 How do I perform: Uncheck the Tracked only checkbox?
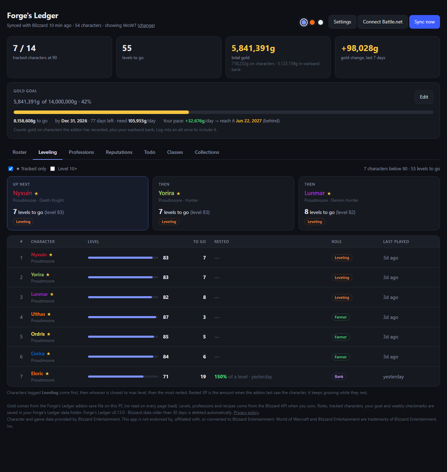[11, 169]
